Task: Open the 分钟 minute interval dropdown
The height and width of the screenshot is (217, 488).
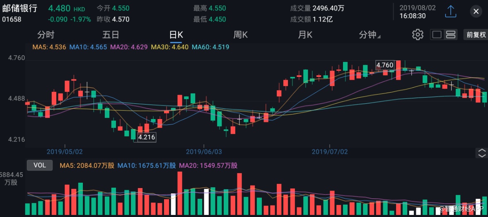Action: pyautogui.click(x=369, y=35)
